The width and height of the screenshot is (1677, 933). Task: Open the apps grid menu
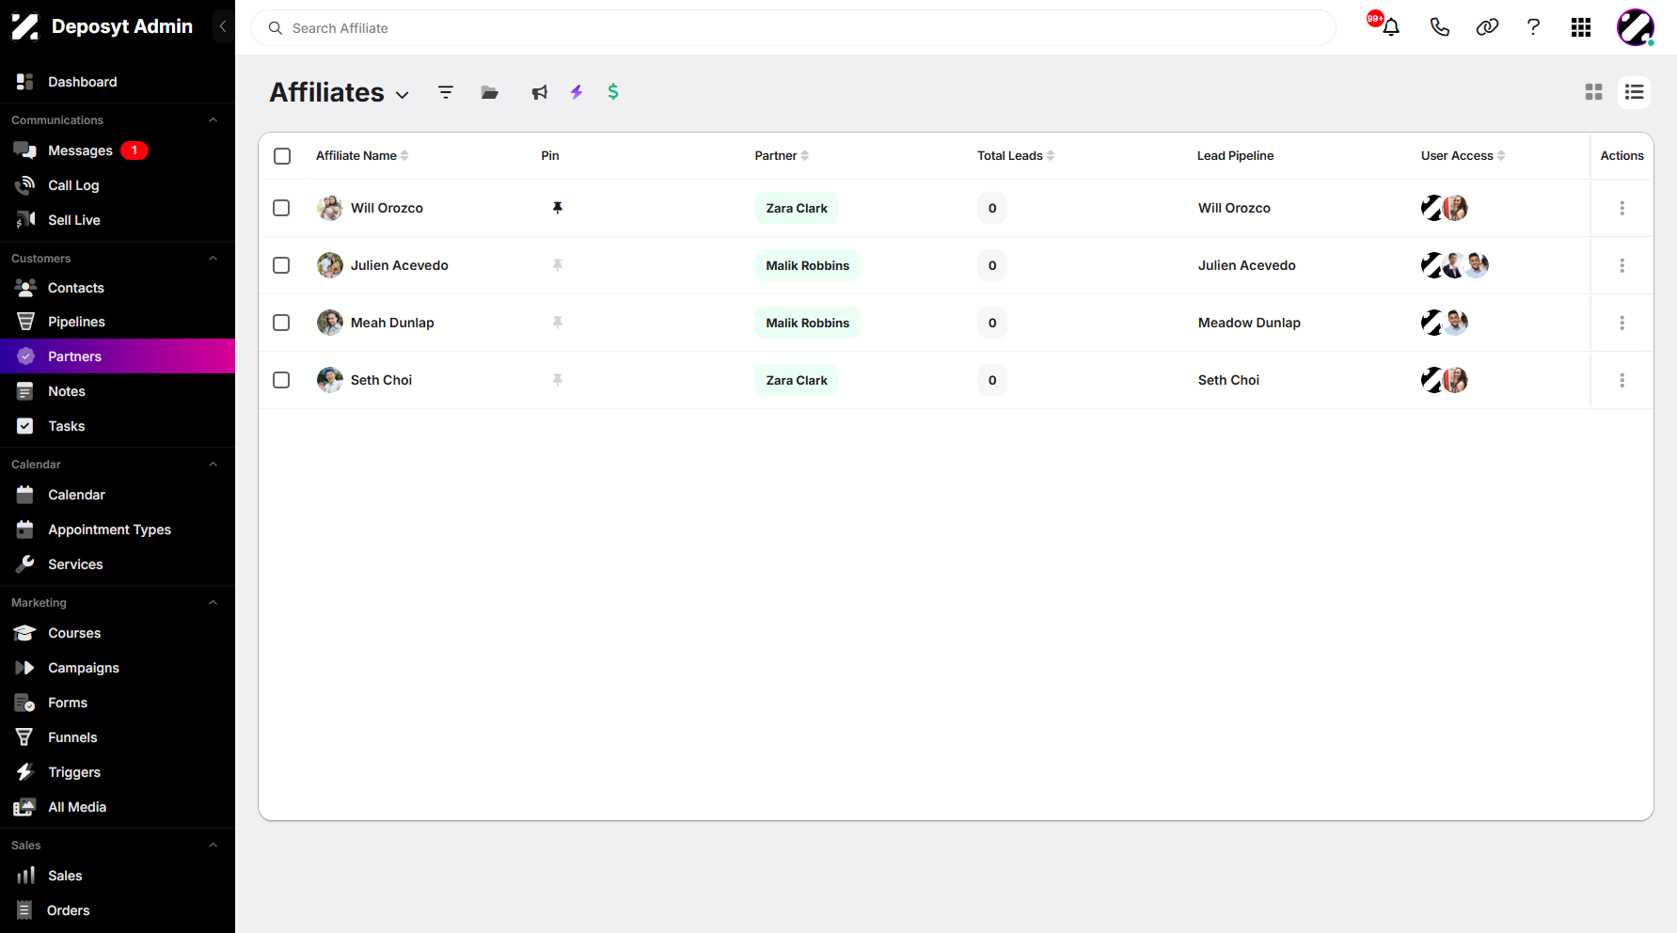click(1581, 27)
